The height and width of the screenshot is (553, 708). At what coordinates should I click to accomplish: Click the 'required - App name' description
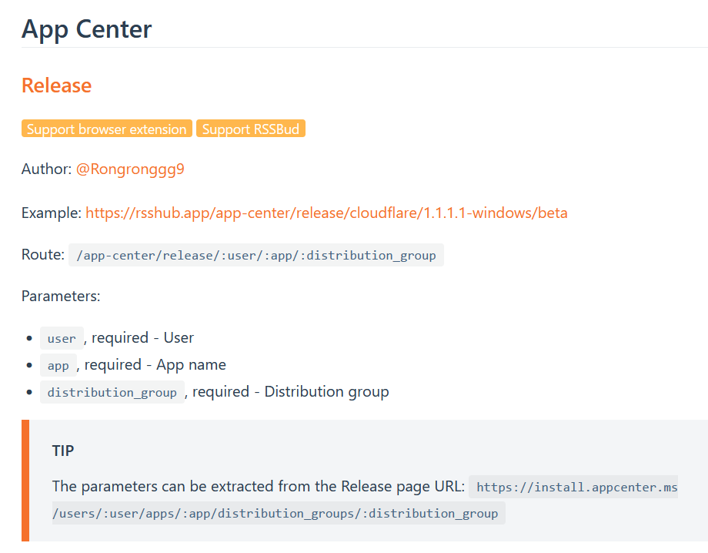tap(155, 365)
